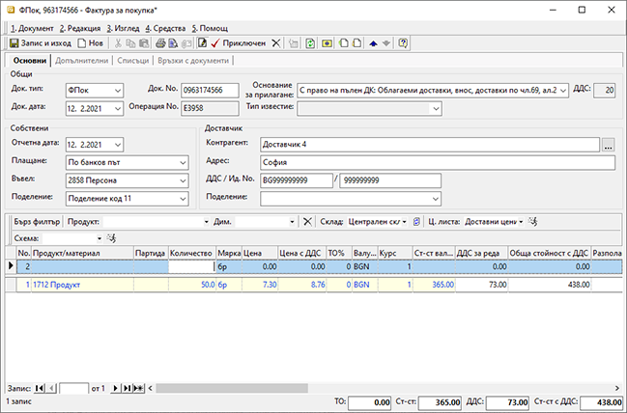The height and width of the screenshot is (413, 627).
Task: Click the Нов button
Action: (91, 43)
